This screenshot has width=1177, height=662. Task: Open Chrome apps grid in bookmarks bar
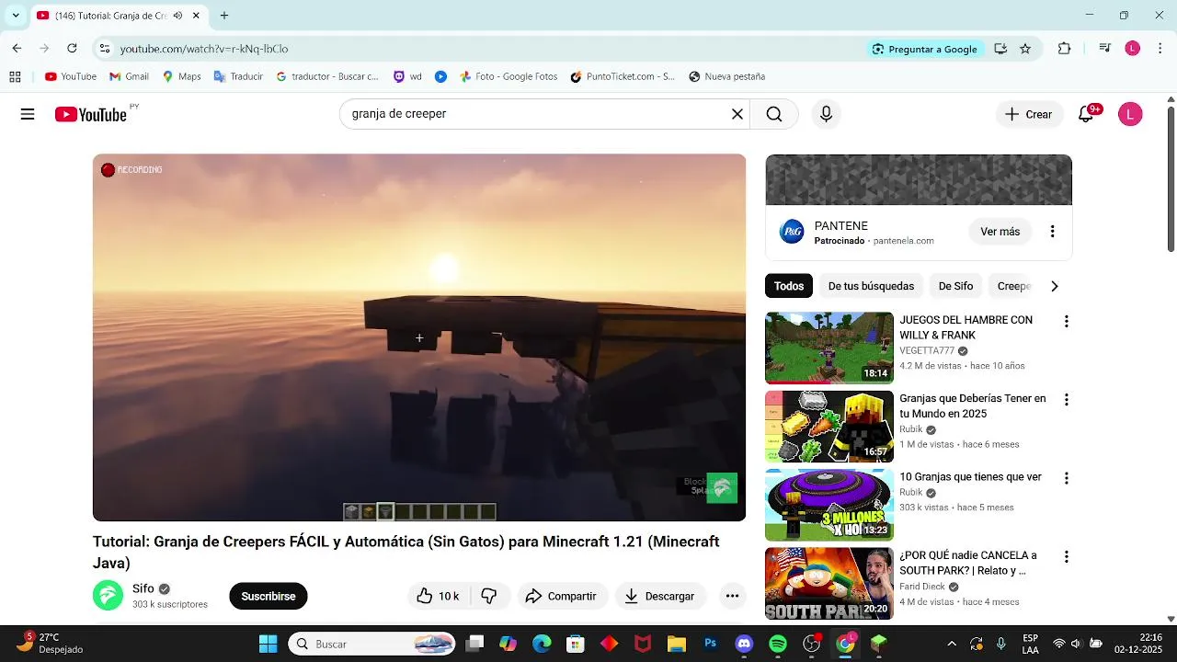pos(15,76)
